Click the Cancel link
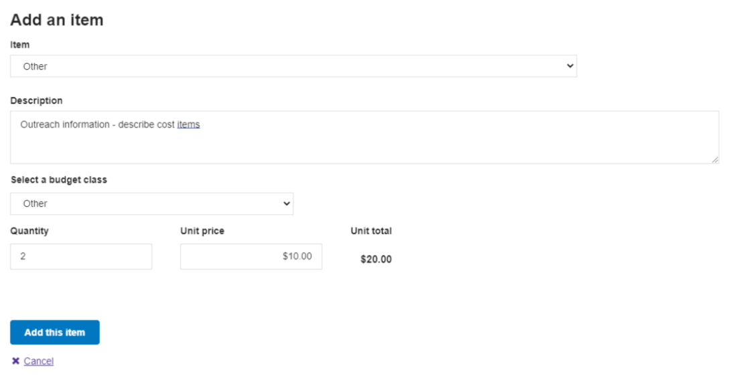 tap(39, 361)
